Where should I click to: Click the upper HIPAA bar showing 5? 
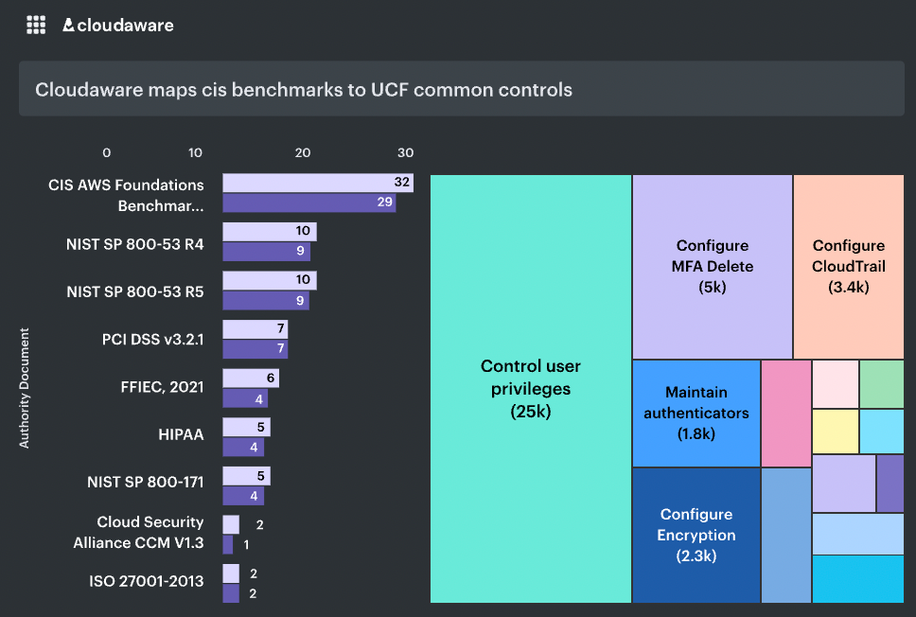click(247, 427)
